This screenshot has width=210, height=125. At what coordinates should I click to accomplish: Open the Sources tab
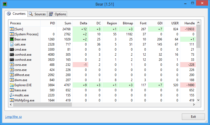pyautogui.click(x=37, y=14)
